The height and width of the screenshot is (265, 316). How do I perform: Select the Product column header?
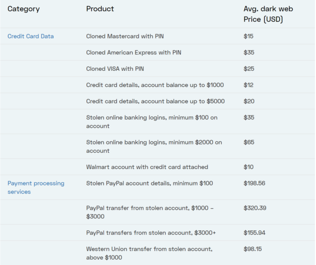click(x=100, y=9)
